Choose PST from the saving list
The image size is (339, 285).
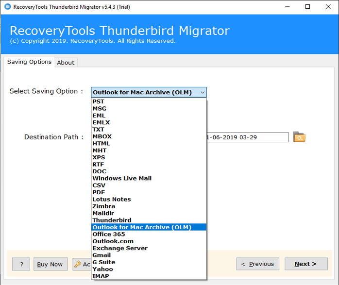pos(149,101)
